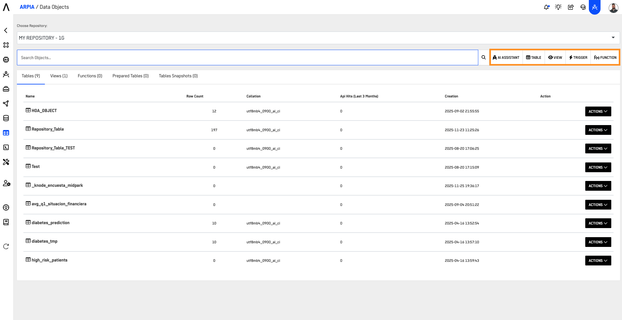Click the tools/wrench icon in the sidebar

pyautogui.click(x=6, y=161)
